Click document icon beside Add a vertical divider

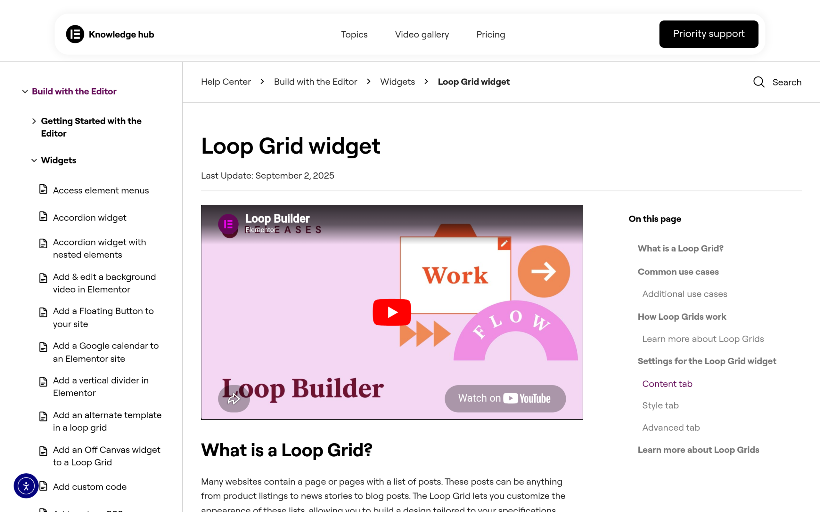click(x=43, y=382)
